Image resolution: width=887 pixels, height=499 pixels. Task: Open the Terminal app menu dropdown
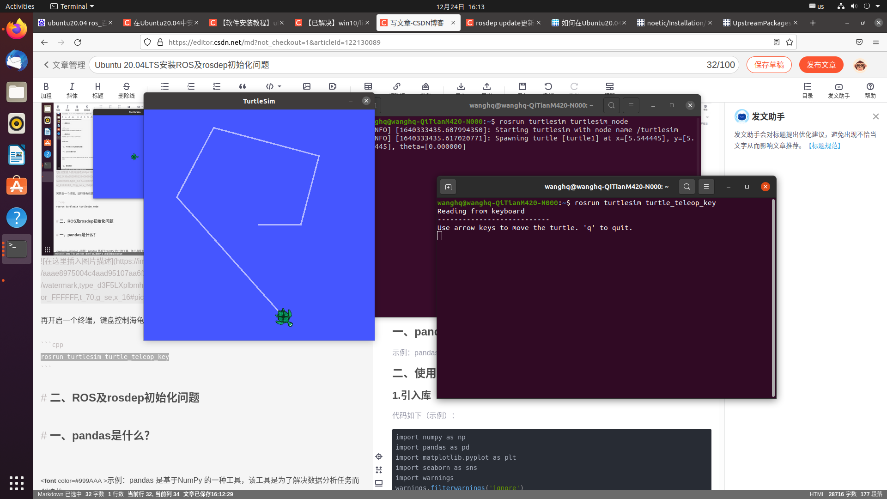[72, 6]
